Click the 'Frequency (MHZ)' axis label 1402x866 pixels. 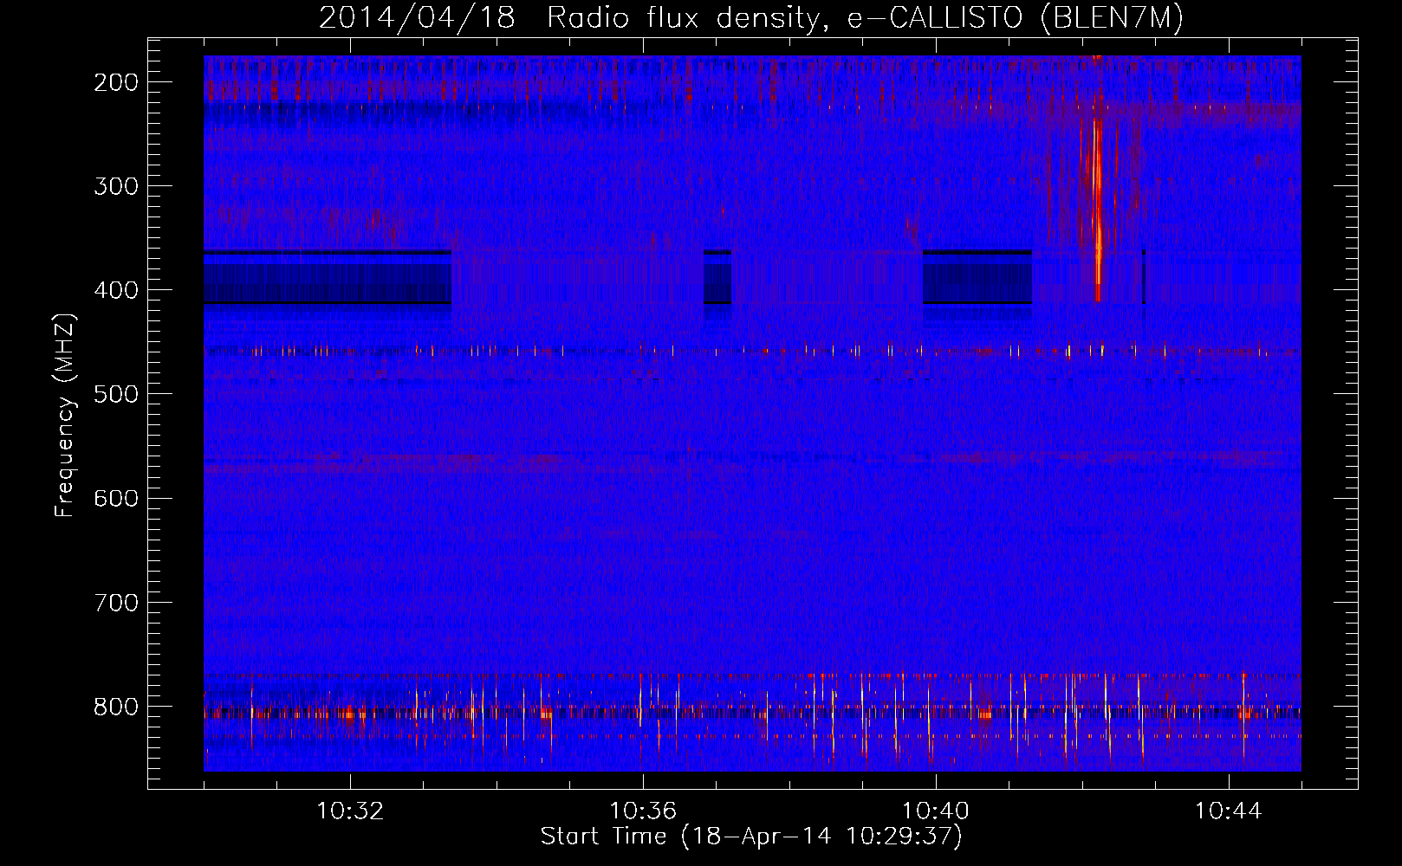[x=65, y=415]
